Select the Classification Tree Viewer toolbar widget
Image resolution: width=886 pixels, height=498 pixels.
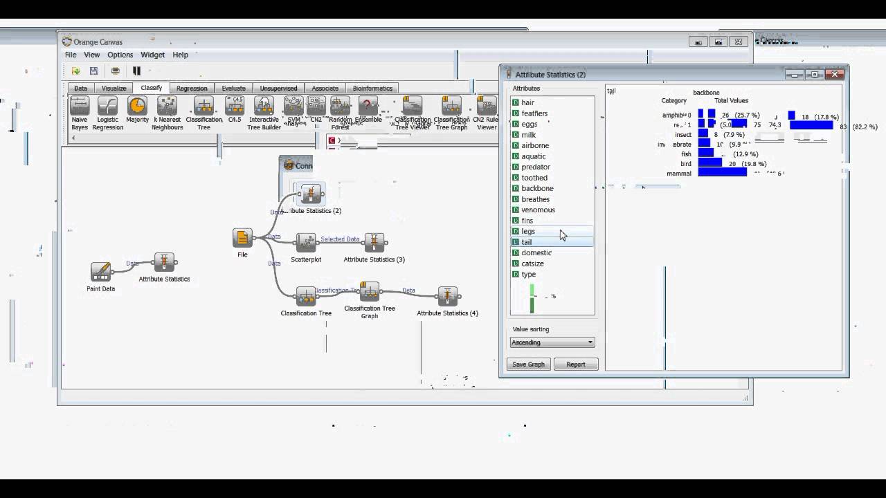[x=413, y=106]
